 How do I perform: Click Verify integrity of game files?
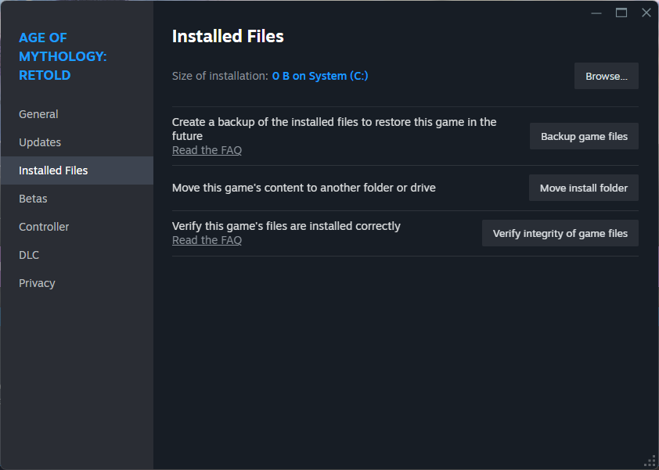(x=560, y=233)
